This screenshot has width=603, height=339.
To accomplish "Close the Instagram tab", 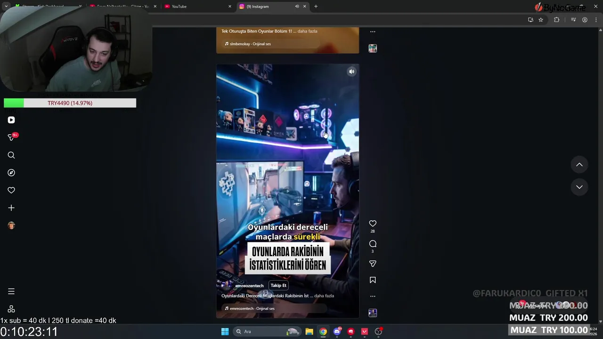I will click(304, 7).
